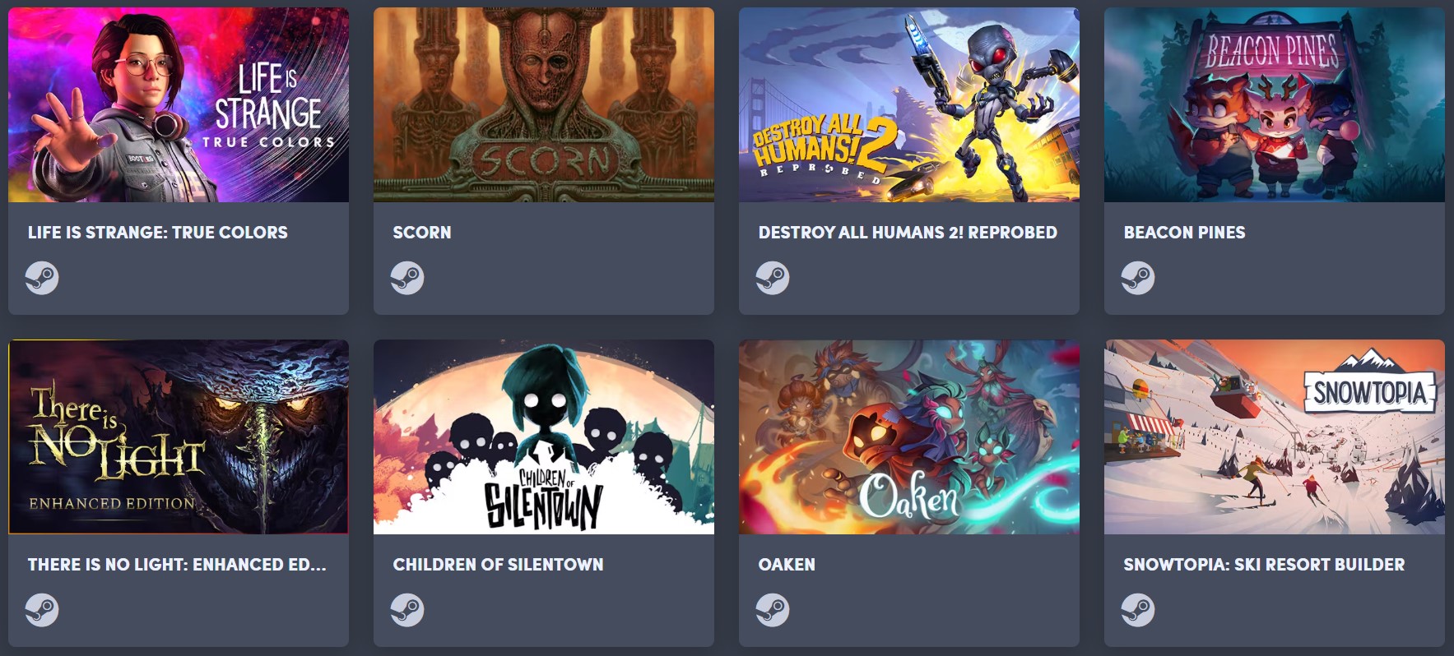Click the Steam icon under Snowtopia: Ski Resort Builder
This screenshot has height=656, width=1454.
pyautogui.click(x=1138, y=610)
